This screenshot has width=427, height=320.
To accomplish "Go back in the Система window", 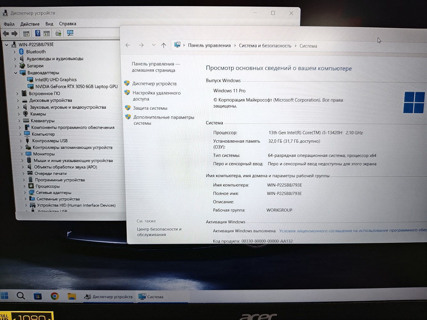I will click(x=128, y=45).
